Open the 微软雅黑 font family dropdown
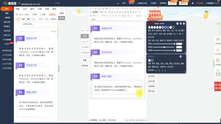The width and height of the screenshot is (221, 124). tap(95, 12)
